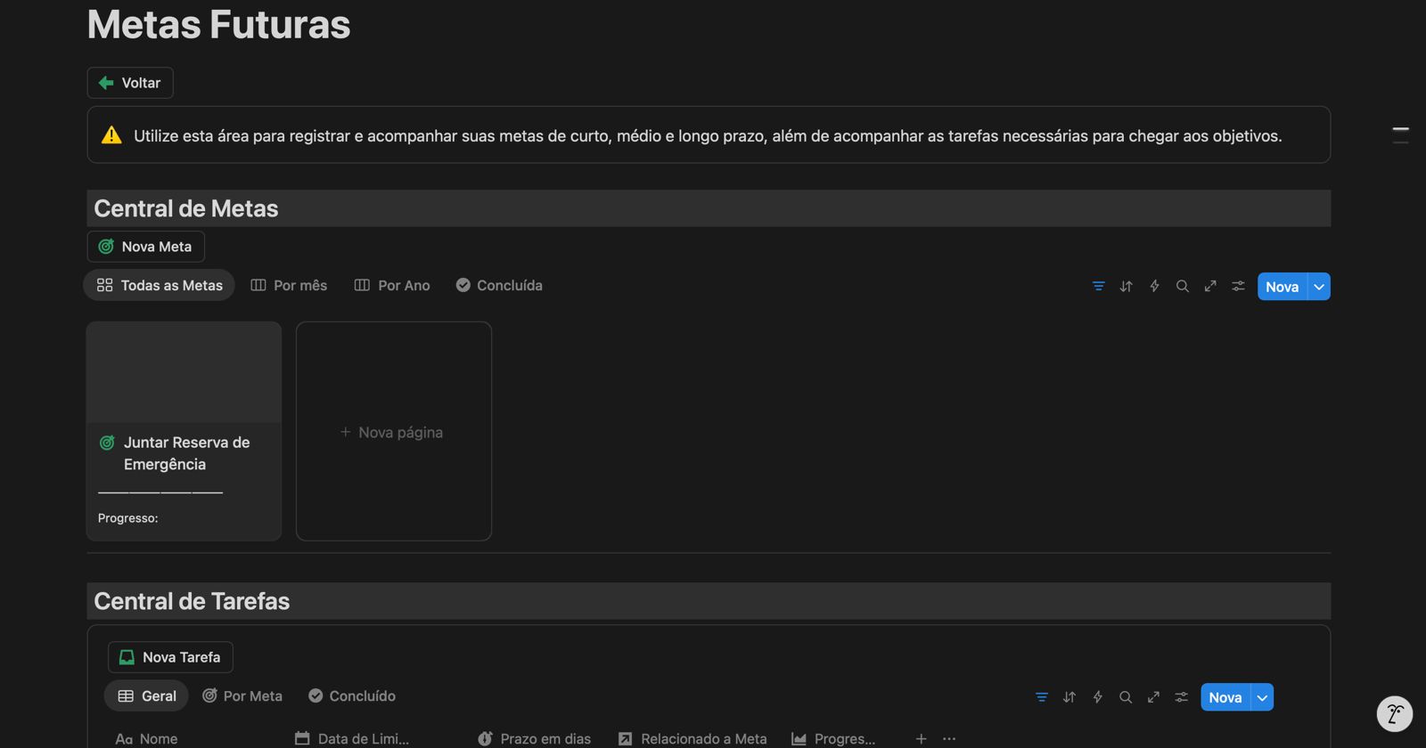Expand Tarefas database to full page

(1153, 697)
